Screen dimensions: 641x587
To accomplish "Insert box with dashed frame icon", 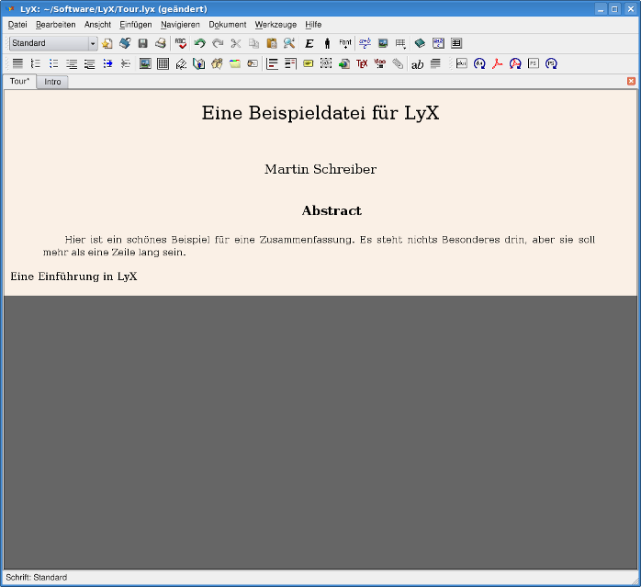I will click(x=326, y=63).
